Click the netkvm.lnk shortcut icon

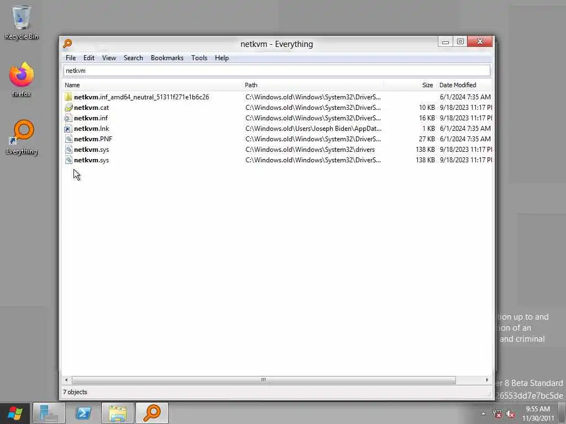pyautogui.click(x=68, y=128)
